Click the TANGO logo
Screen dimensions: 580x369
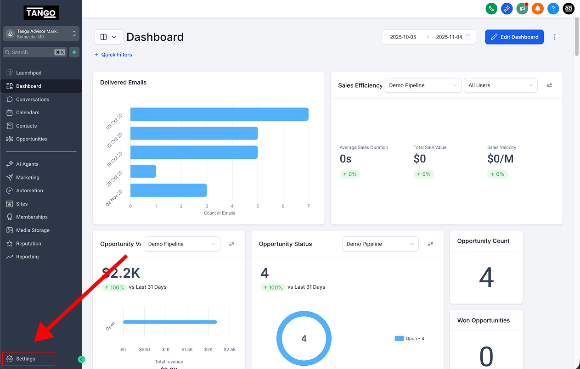click(x=41, y=13)
